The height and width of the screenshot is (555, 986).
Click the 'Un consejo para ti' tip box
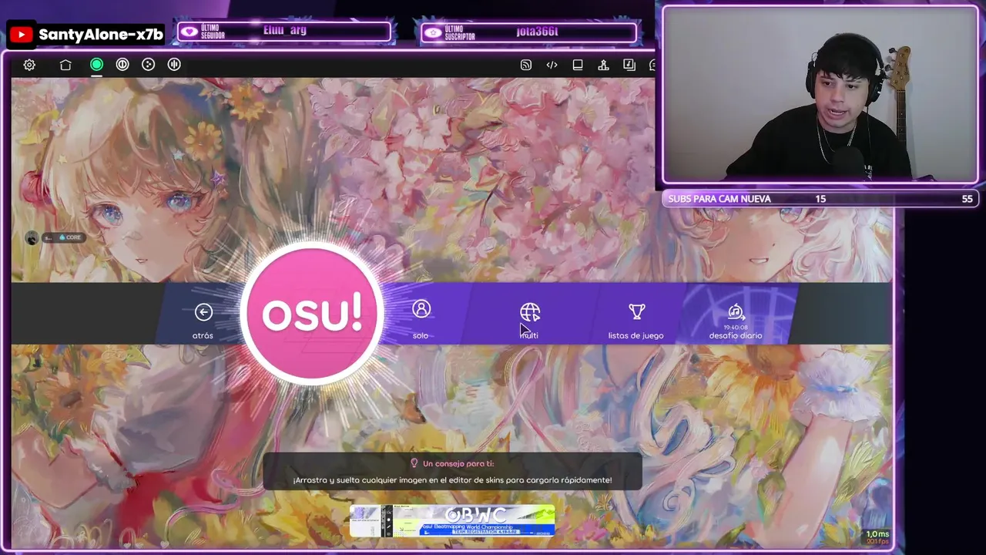(453, 472)
